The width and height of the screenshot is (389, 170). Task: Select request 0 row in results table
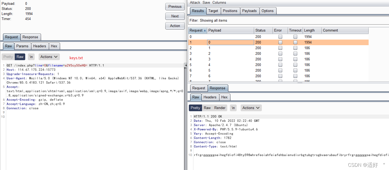(x=278, y=37)
